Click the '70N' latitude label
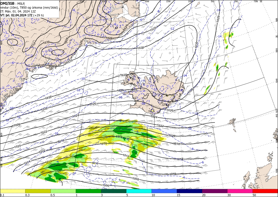This screenshot has width=278, height=197. [256, 1]
